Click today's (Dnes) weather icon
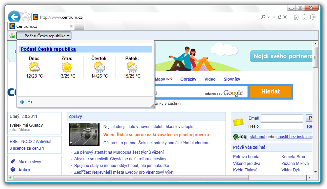 (35, 67)
